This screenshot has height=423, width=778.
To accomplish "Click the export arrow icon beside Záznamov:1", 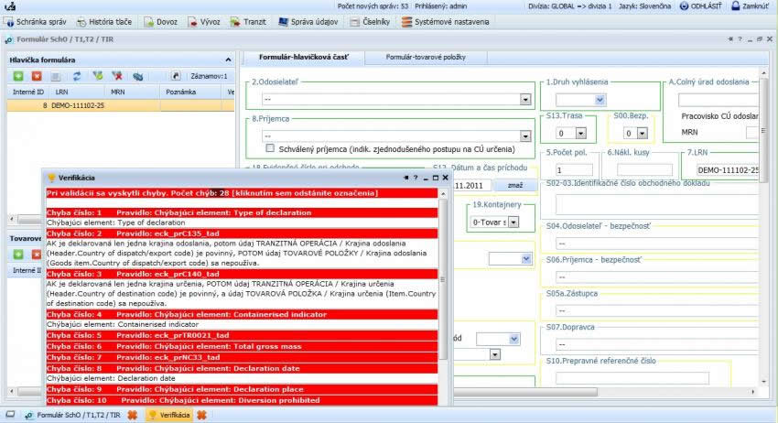I will [x=176, y=76].
